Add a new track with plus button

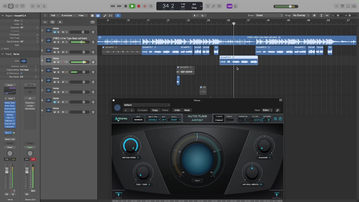click(45, 22)
